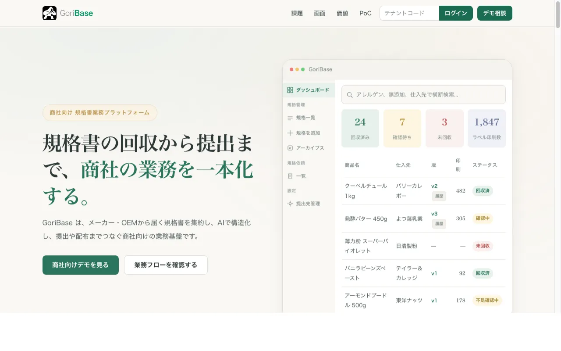Open the ダッシュボード dashboard panel
This screenshot has height=351, width=561.
coord(309,90)
